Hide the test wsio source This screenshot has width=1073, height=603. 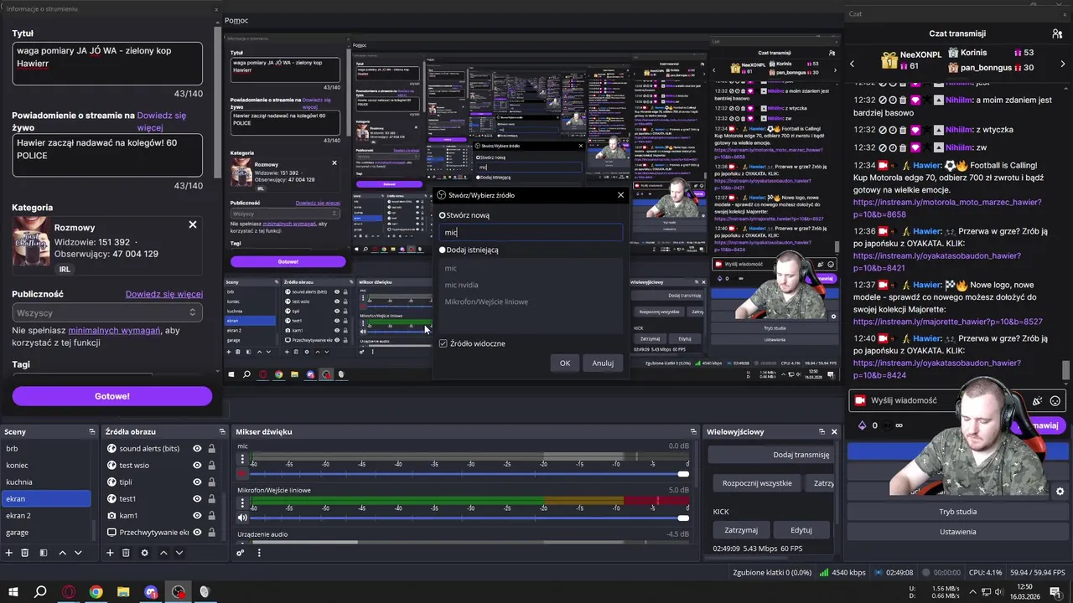(197, 466)
